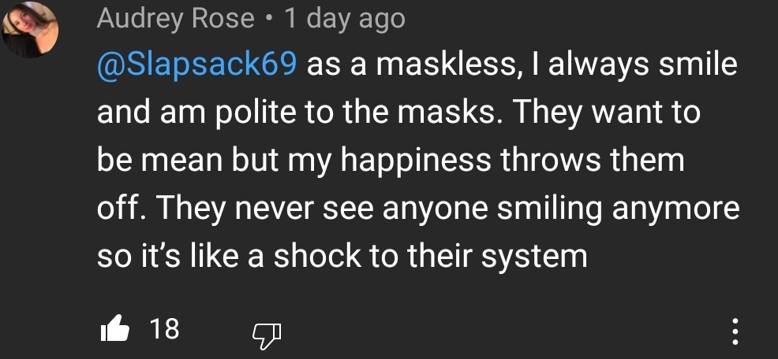Select the '1 day ago' timestamp

[345, 20]
